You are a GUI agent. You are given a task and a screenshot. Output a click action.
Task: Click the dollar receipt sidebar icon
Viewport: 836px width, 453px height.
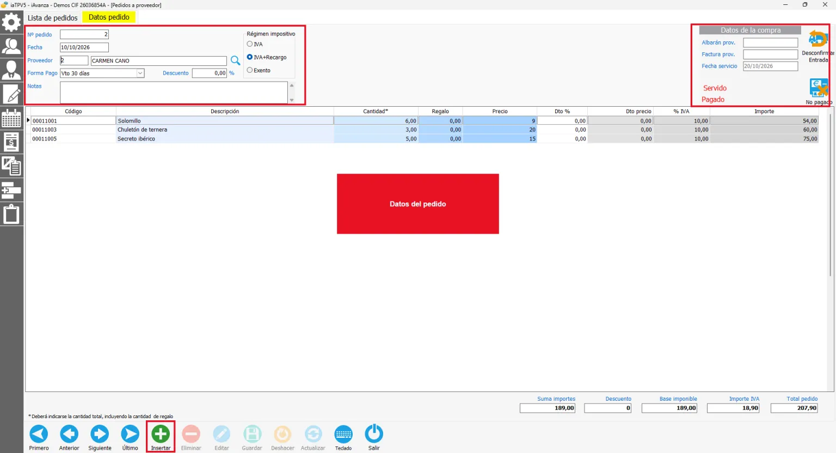[x=11, y=142]
